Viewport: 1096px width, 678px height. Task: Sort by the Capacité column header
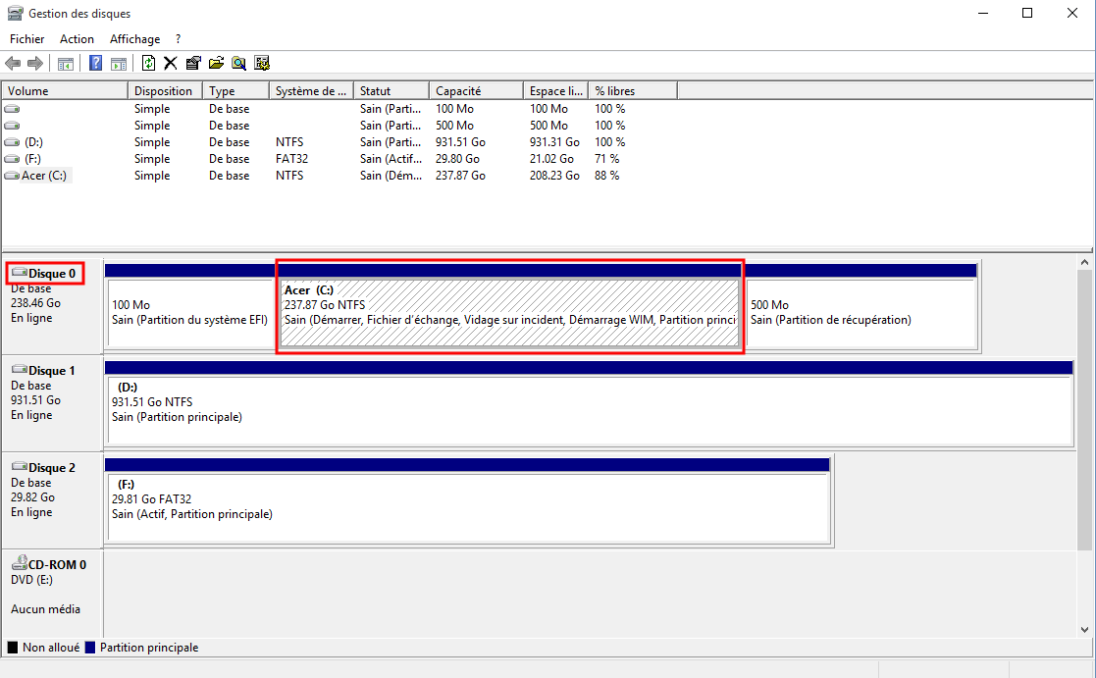pyautogui.click(x=476, y=91)
